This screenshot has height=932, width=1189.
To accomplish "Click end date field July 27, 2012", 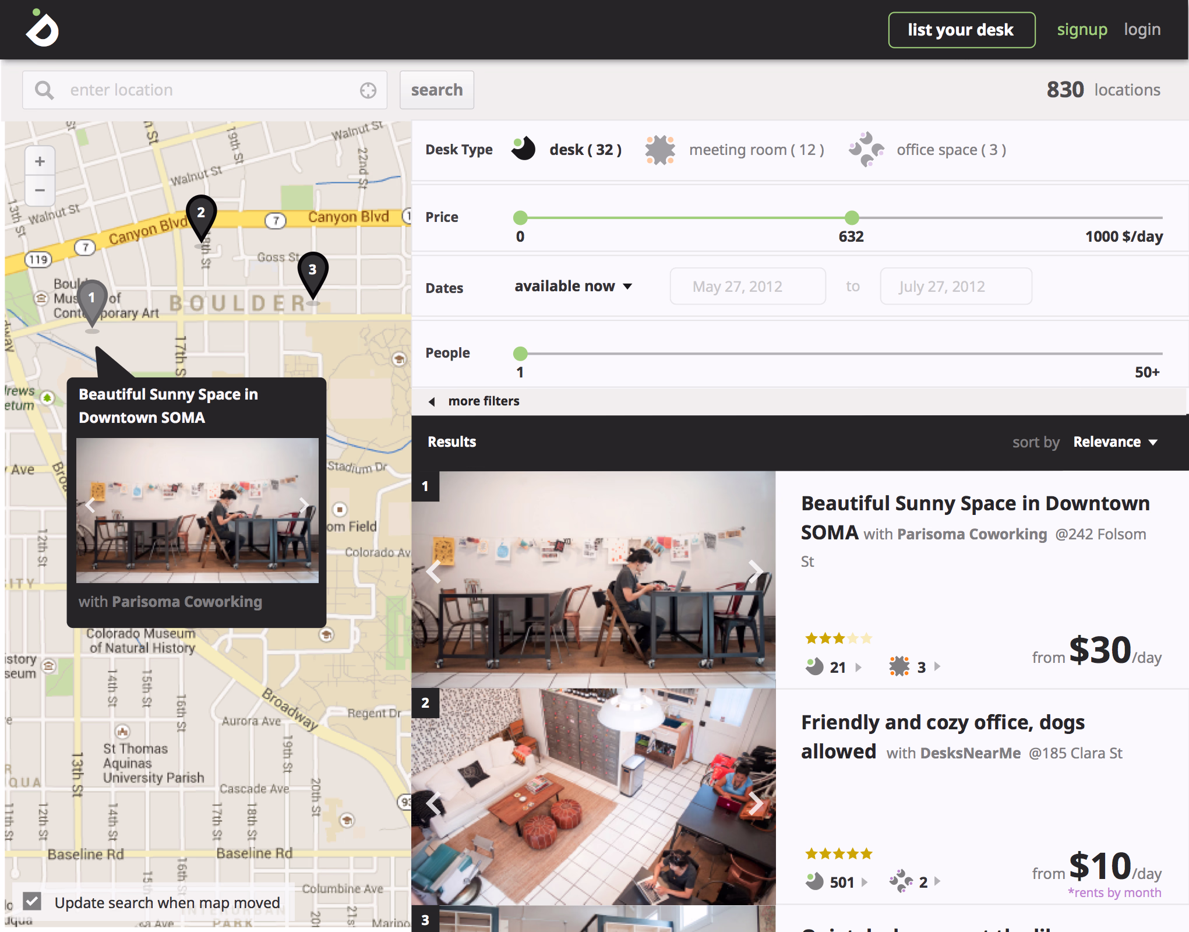I will [x=956, y=286].
